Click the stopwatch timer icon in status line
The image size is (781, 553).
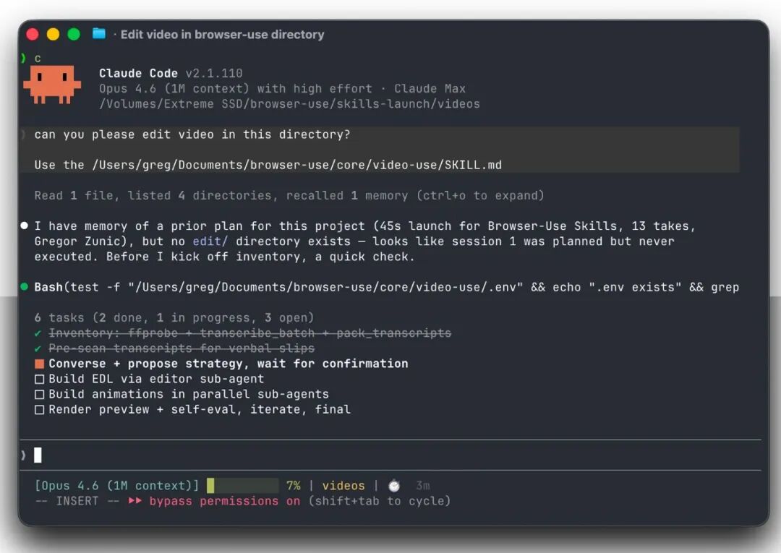(x=394, y=485)
